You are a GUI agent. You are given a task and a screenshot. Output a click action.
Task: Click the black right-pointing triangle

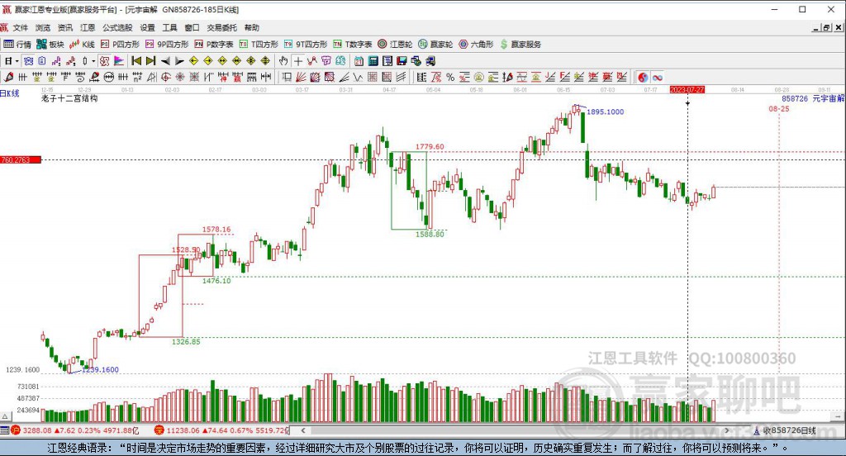tap(179, 61)
